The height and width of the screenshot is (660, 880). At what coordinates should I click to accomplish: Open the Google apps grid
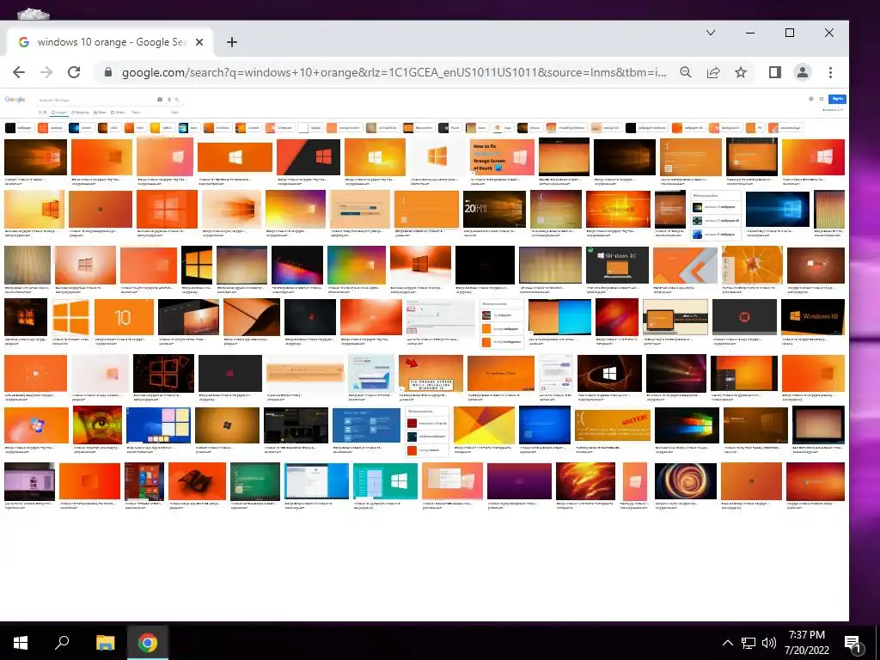pos(822,99)
